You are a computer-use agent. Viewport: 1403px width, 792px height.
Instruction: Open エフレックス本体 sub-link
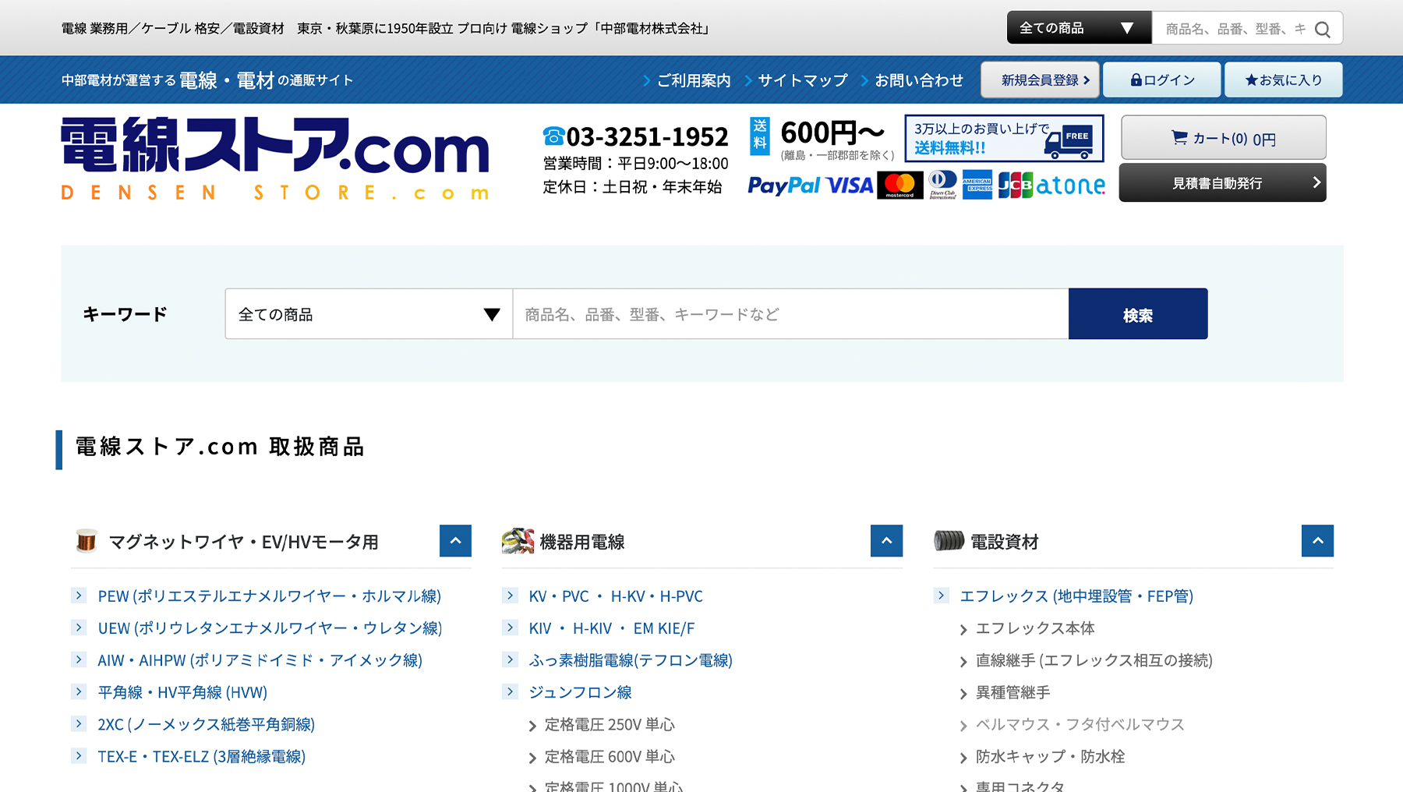(1035, 628)
